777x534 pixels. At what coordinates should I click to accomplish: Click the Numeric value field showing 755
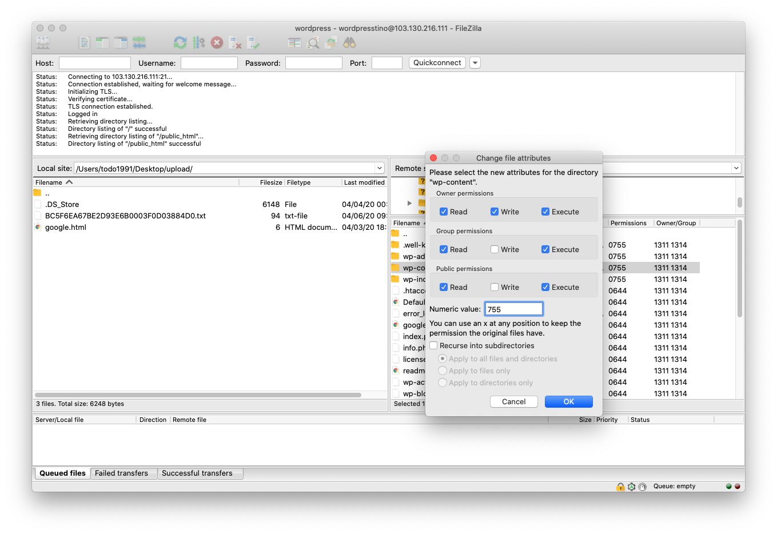click(x=514, y=309)
